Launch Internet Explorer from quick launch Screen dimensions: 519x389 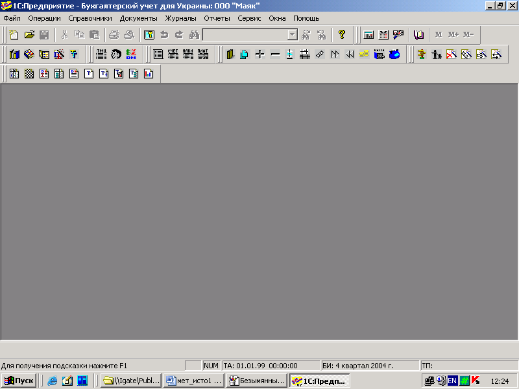pos(52,381)
